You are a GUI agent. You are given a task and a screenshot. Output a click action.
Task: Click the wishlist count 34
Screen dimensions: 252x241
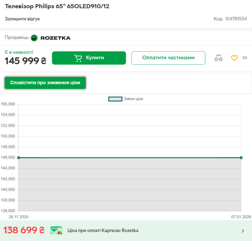(245, 58)
